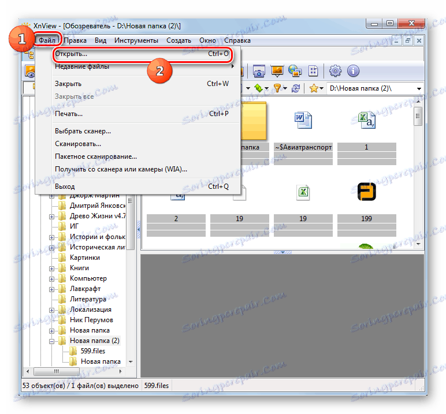Select the Ник Перумов folder
The image size is (446, 414).
coord(91,320)
